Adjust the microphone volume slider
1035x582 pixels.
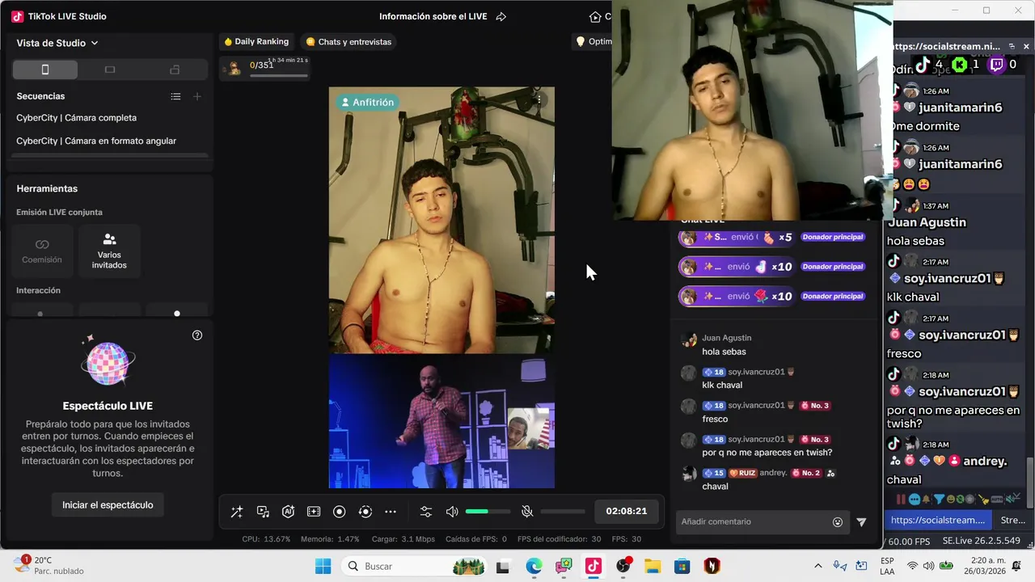pos(563,512)
